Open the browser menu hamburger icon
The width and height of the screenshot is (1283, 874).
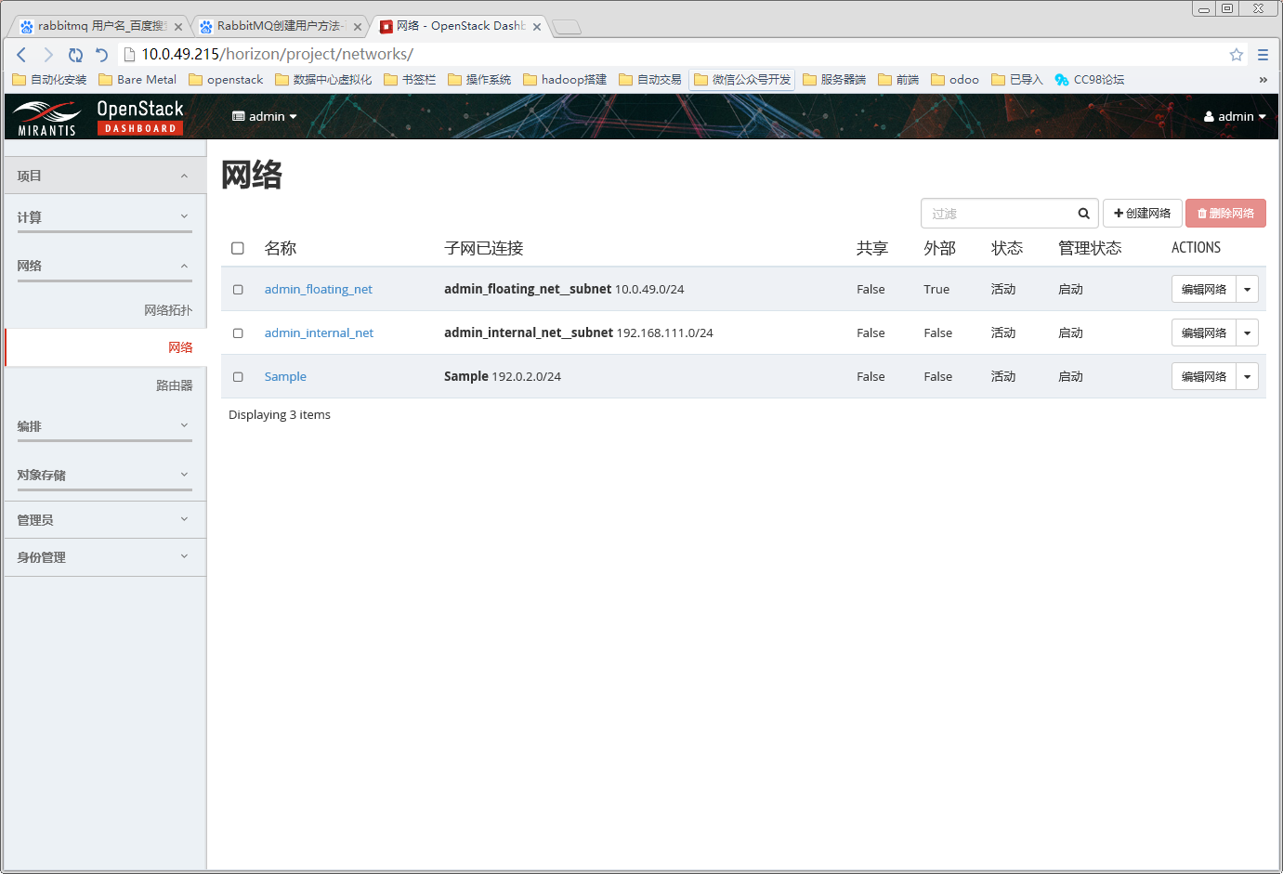[x=1263, y=55]
